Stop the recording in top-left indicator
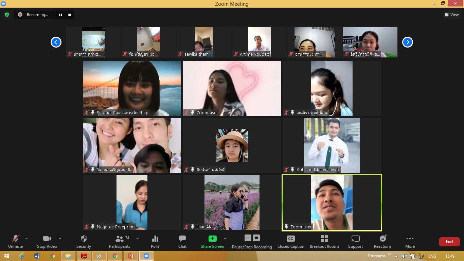The width and height of the screenshot is (464, 261). pyautogui.click(x=70, y=15)
